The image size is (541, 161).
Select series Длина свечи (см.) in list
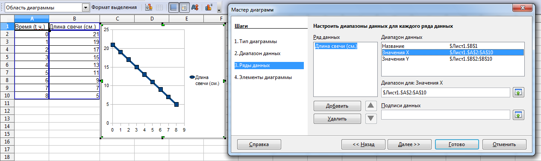(x=336, y=46)
